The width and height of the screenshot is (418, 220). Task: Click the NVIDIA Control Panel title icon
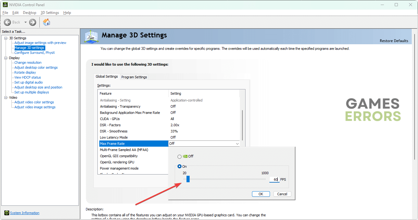coord(5,5)
